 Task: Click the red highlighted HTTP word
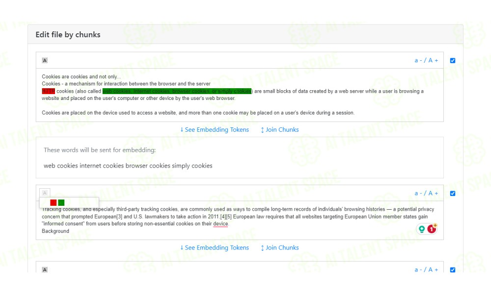(x=48, y=91)
